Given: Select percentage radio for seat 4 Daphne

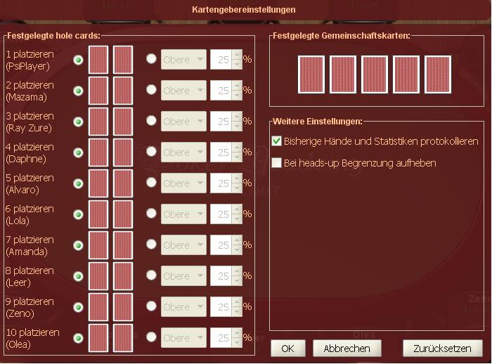Looking at the screenshot, I should 151,152.
